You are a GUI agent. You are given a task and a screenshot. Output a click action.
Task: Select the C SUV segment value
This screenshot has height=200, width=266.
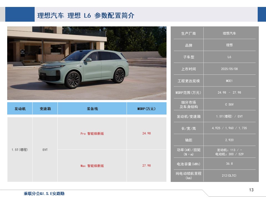click(229, 104)
